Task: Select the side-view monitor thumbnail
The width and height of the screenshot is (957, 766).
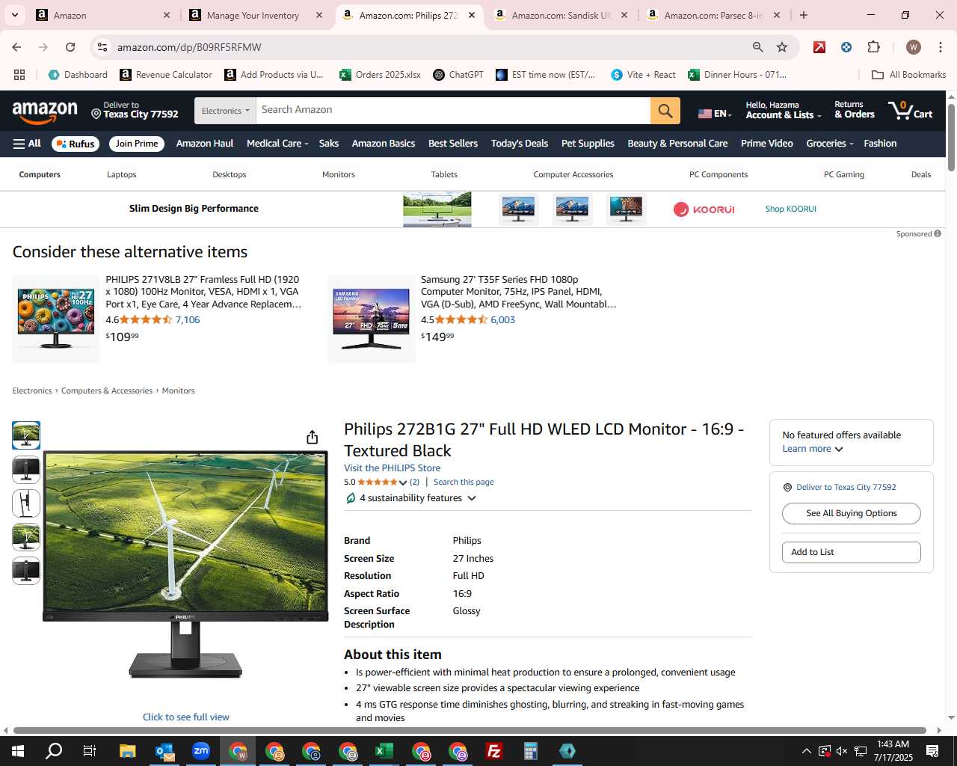Action: tap(26, 503)
